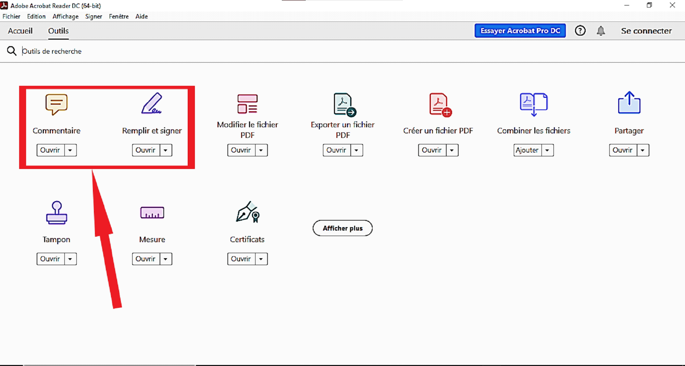Click the Afficher plus button

(342, 228)
